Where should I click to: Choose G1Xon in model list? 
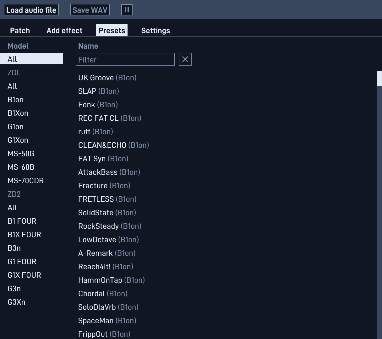(31, 140)
